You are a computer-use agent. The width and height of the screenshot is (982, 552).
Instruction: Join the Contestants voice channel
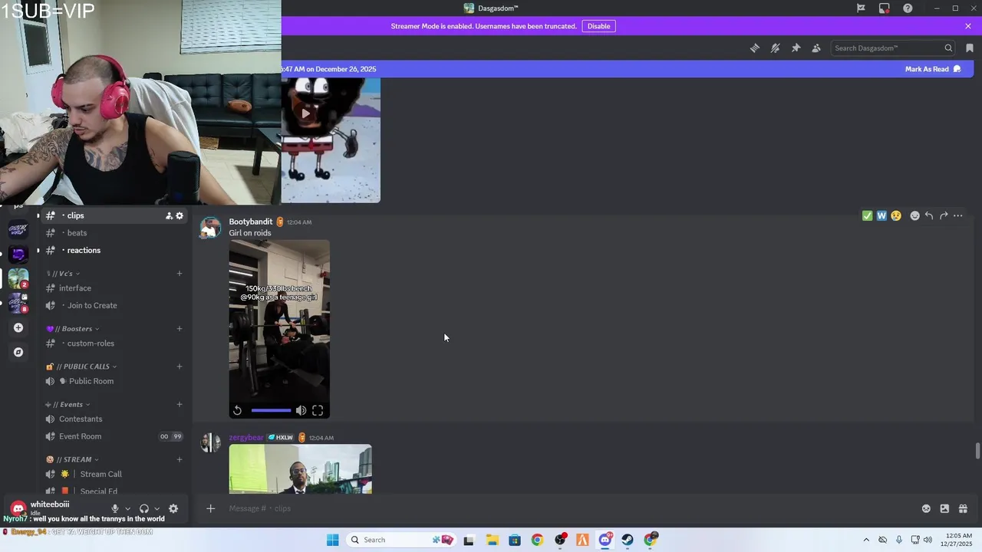click(114, 419)
